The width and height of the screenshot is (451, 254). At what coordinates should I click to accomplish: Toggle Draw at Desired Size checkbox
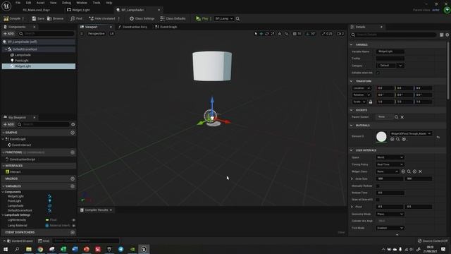click(x=378, y=200)
